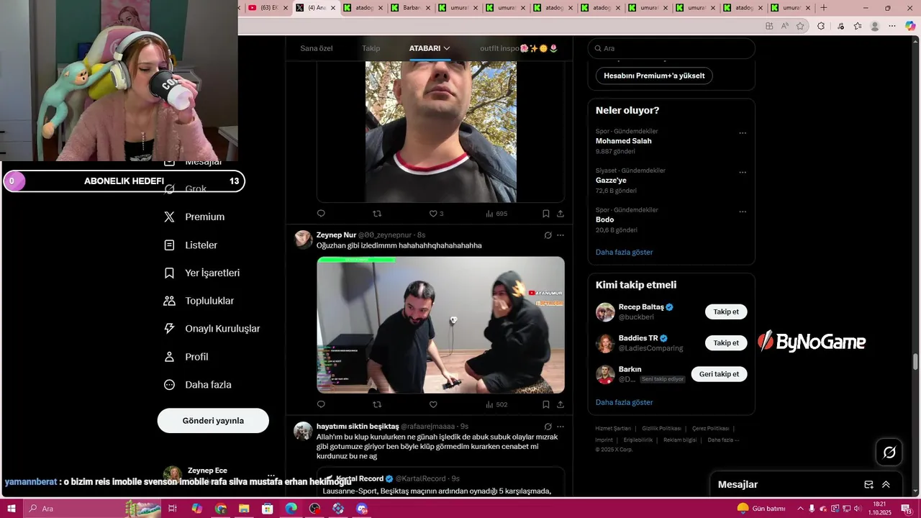Switch to outfit inspo list tab
The image size is (921, 518).
pyautogui.click(x=519, y=48)
